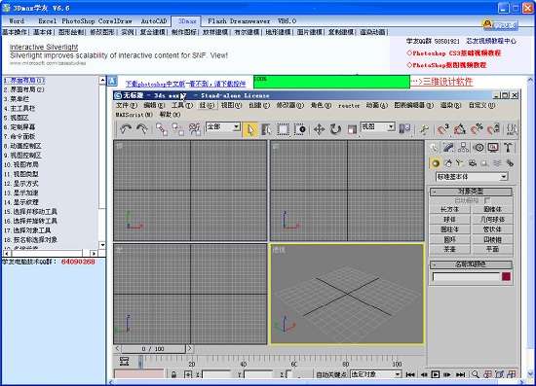Select the Helpers category icon
Image resolution: width=536 pixels, height=386 pixels.
tap(484, 163)
